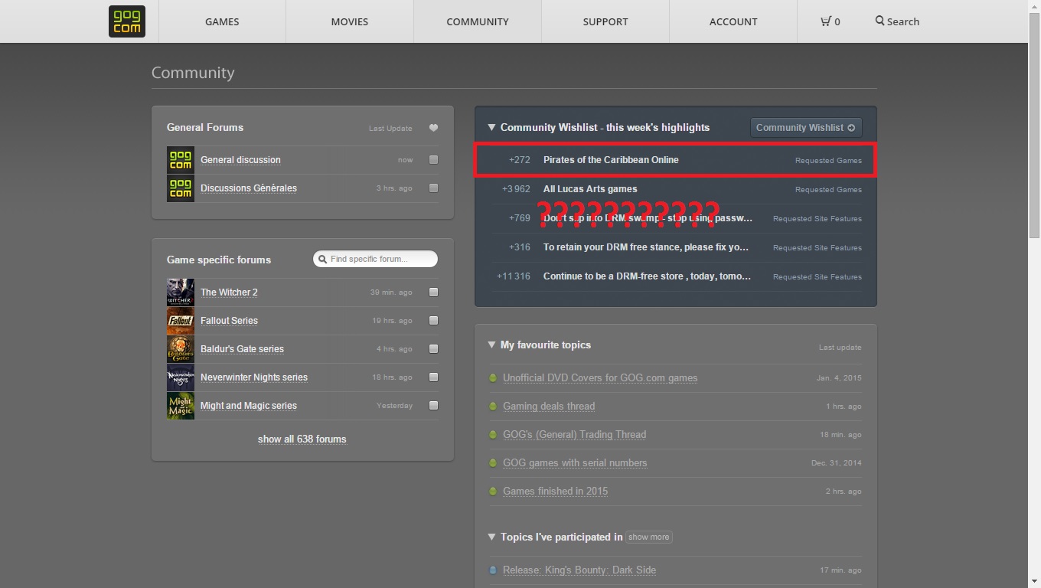Click show all 638 forums link
The height and width of the screenshot is (588, 1041).
coord(302,439)
